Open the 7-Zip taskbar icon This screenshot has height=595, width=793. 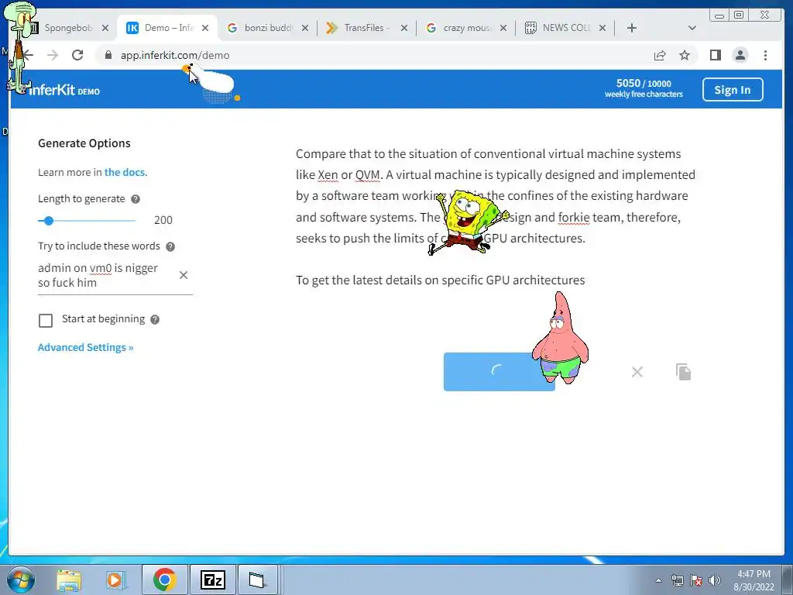(212, 580)
